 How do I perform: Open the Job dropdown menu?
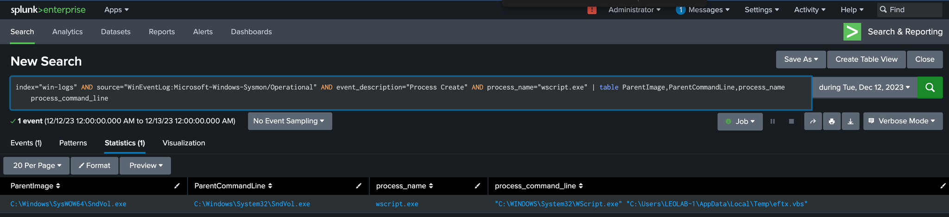740,121
